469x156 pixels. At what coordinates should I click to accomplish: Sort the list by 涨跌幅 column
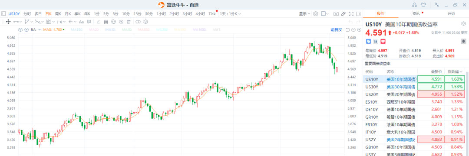coord(455,71)
